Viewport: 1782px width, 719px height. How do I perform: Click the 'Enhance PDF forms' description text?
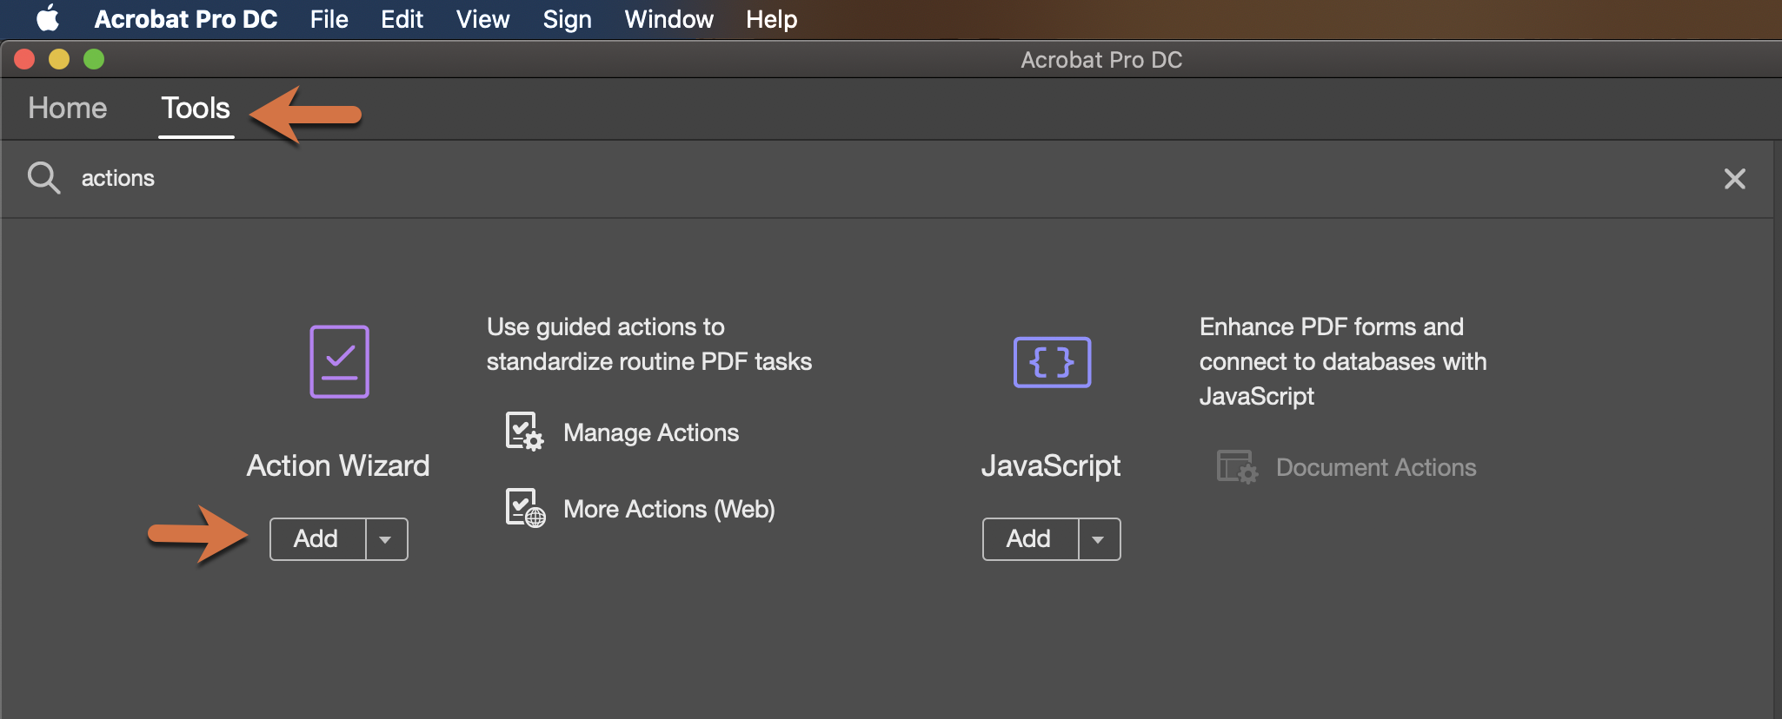1343,361
